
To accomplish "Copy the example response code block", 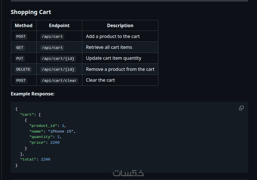I will (241, 108).
